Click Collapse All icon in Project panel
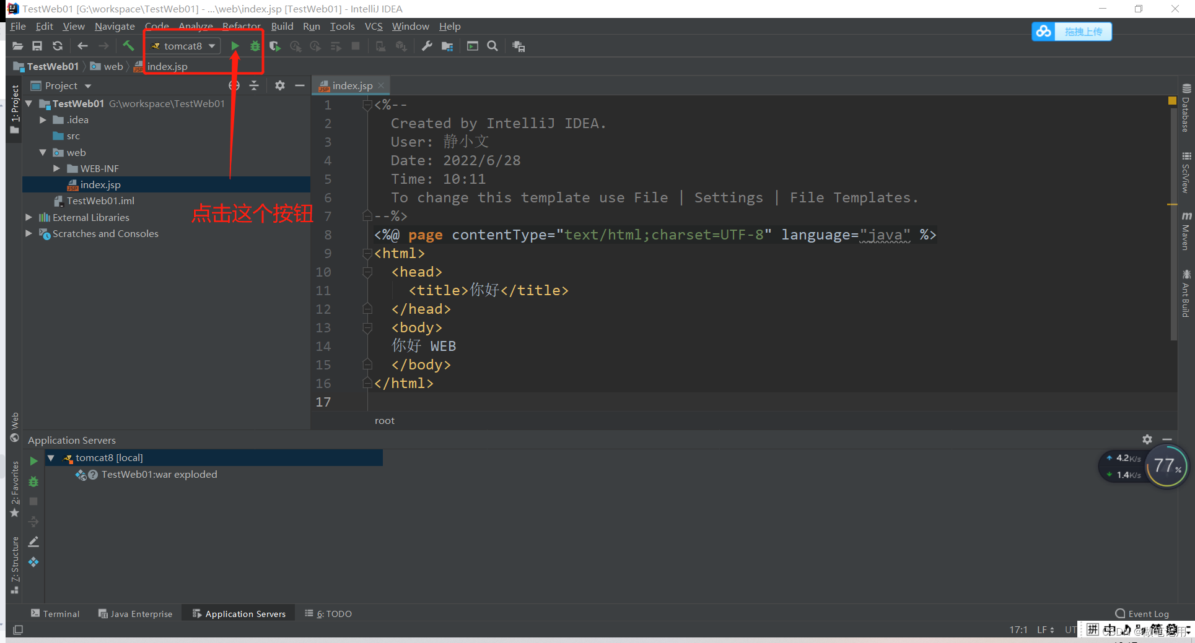This screenshot has width=1195, height=643. click(x=254, y=85)
